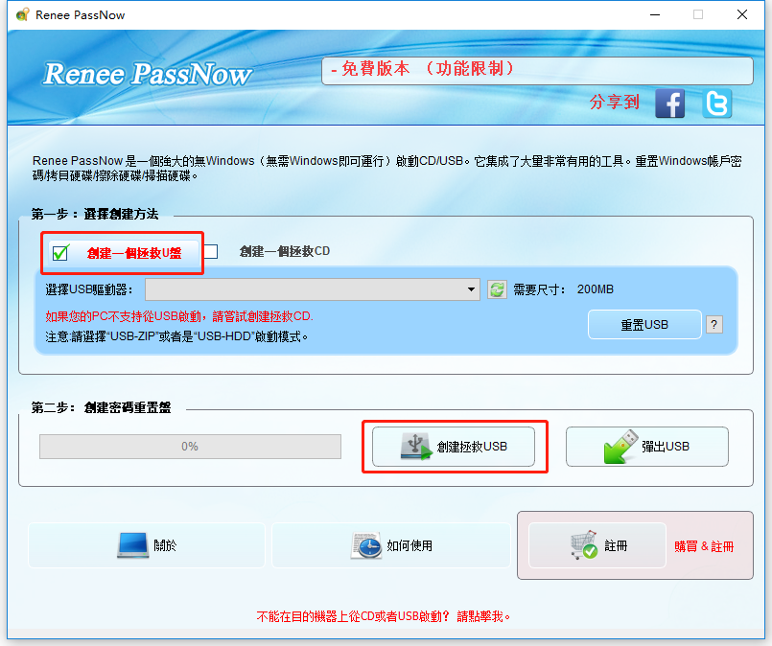
Task: Follow the 購買 & 註冊 link
Action: (x=704, y=546)
